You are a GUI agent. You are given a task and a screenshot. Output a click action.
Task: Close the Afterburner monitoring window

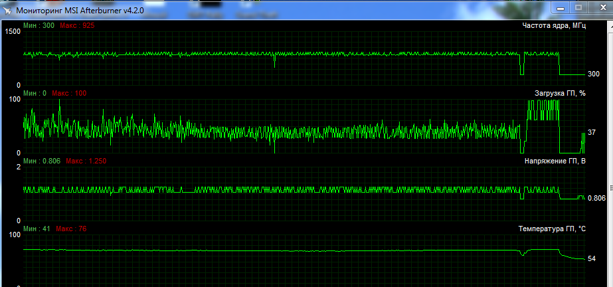[600, 7]
